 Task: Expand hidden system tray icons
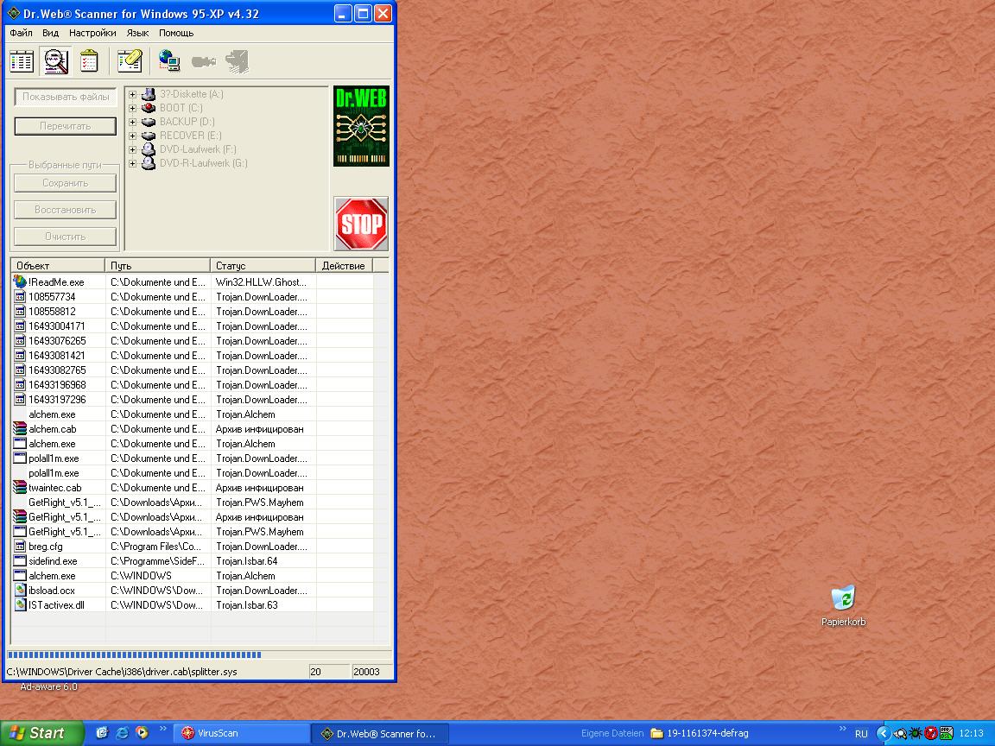[x=883, y=733]
